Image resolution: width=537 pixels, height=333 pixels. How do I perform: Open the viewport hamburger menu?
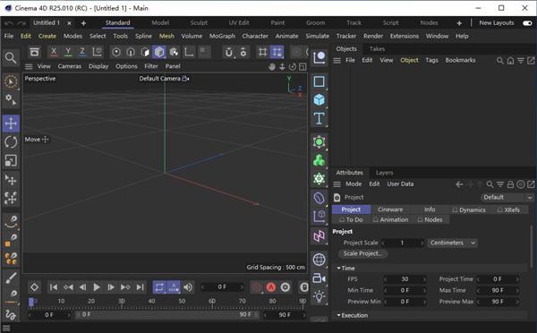pos(29,66)
